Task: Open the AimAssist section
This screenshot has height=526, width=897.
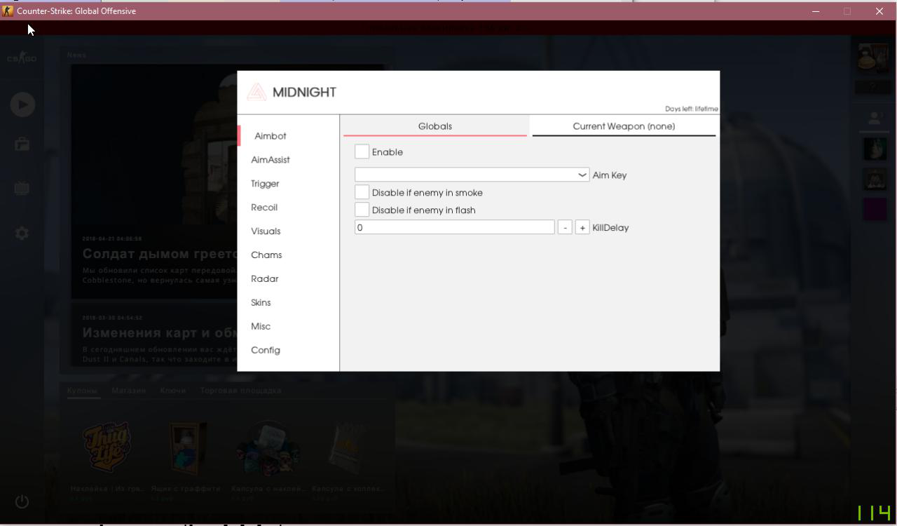Action: tap(271, 160)
